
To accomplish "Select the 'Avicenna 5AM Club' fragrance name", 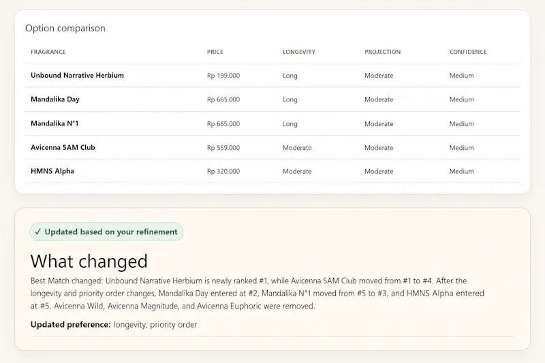I will coord(63,147).
